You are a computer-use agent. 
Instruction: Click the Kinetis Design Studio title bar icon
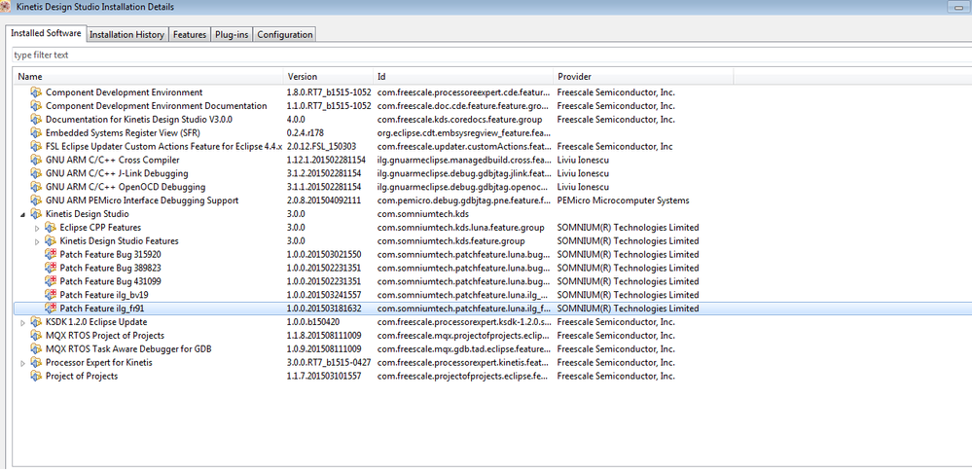click(6, 7)
